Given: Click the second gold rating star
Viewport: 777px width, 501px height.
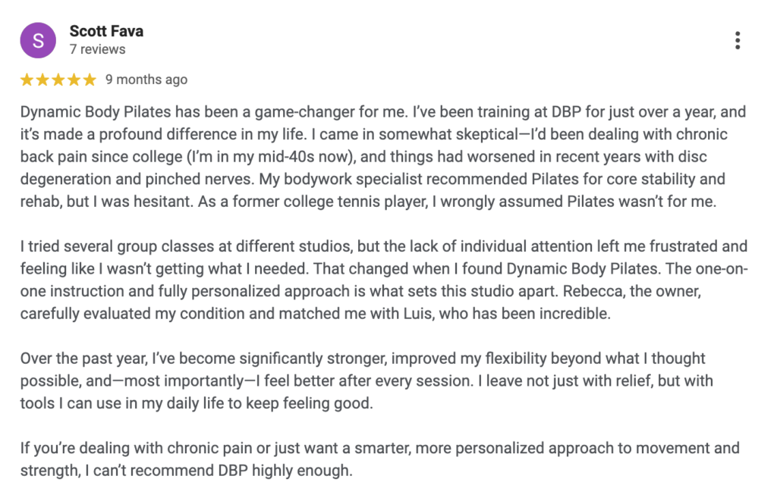Looking at the screenshot, I should [42, 80].
